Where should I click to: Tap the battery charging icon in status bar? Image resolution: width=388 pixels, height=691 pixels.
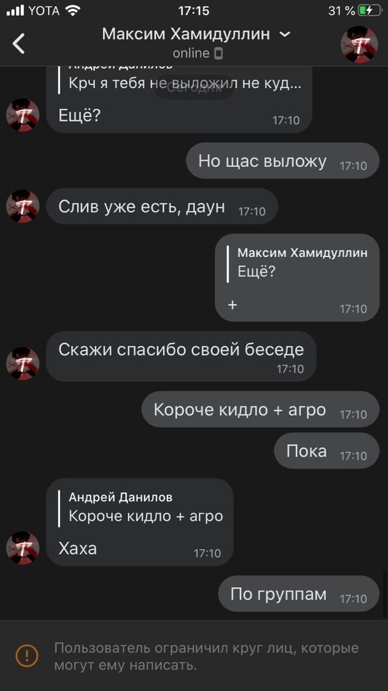(x=369, y=11)
